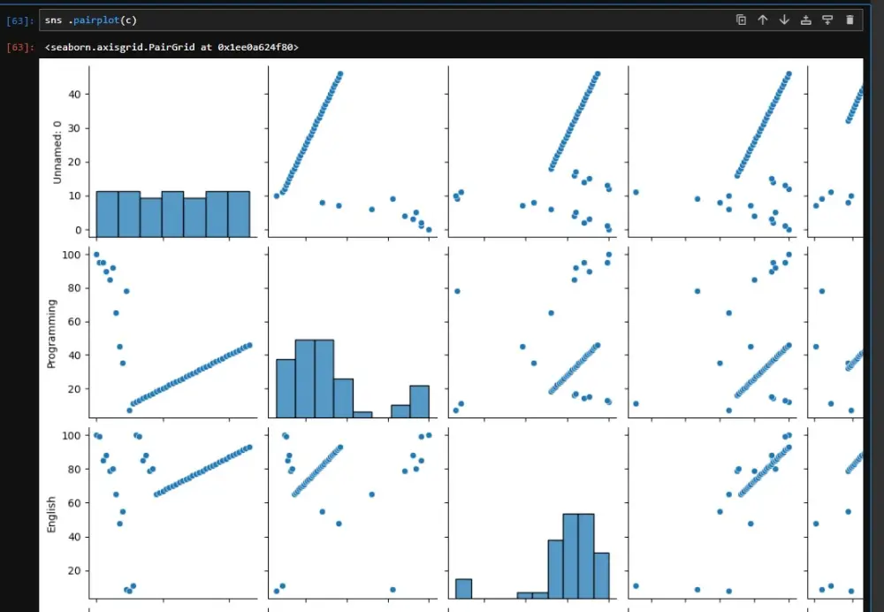Select the seaborn.axisgrid.PairGrid output text

point(171,48)
